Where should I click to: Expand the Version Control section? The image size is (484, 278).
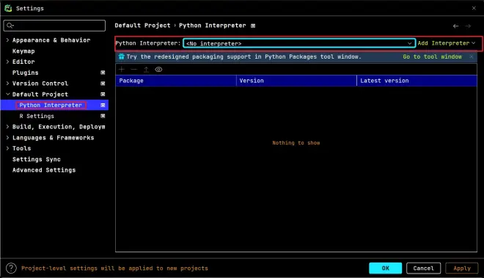click(8, 83)
